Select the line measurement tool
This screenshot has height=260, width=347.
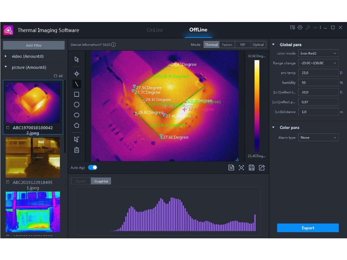point(77,84)
